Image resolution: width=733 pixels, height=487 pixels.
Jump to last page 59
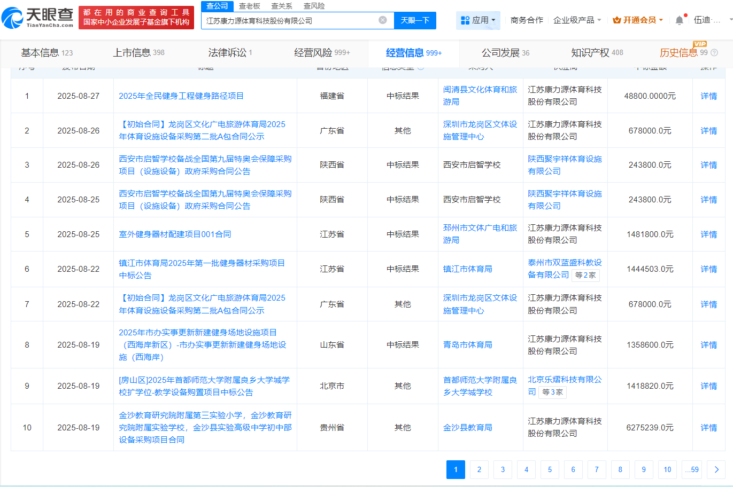692,469
